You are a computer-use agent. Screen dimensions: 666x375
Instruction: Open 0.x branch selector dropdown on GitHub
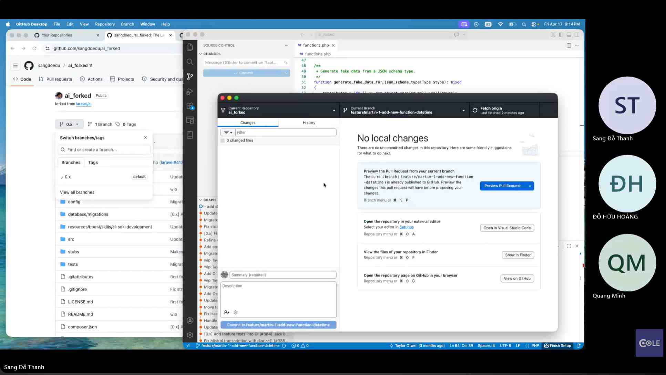pyautogui.click(x=69, y=124)
